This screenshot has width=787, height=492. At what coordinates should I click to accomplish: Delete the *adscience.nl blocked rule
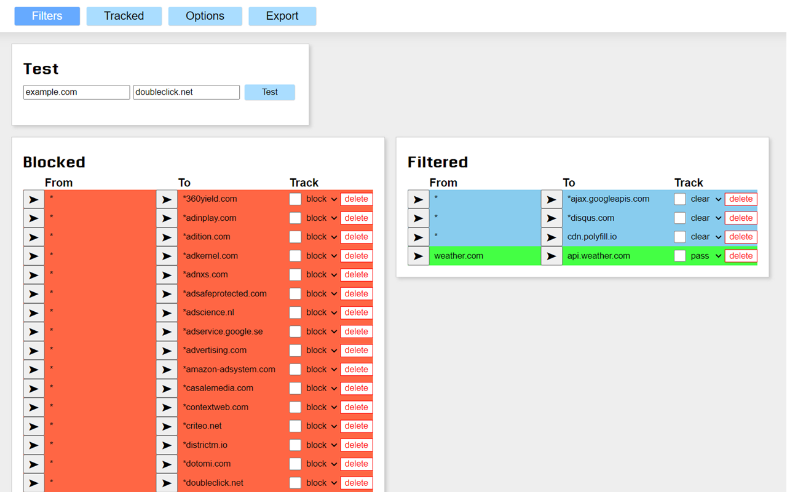tap(357, 312)
